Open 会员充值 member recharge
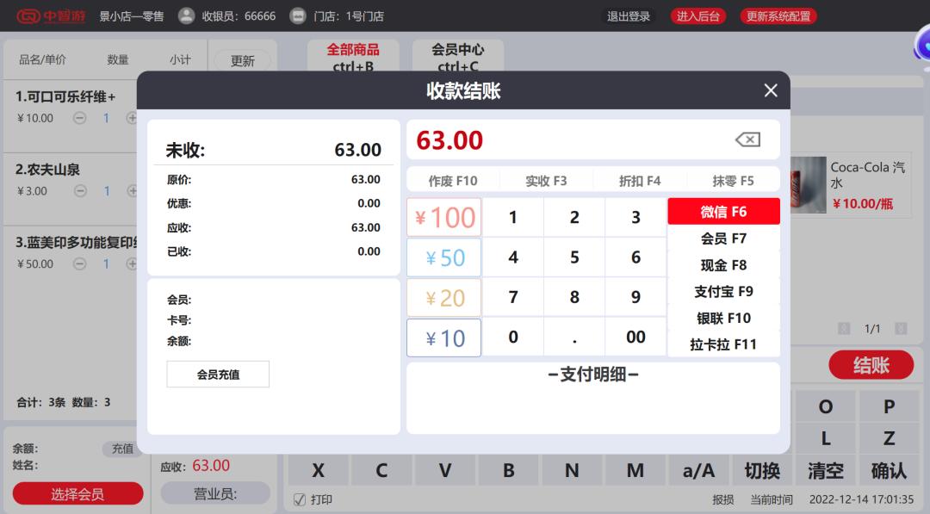This screenshot has width=930, height=514. 218,374
